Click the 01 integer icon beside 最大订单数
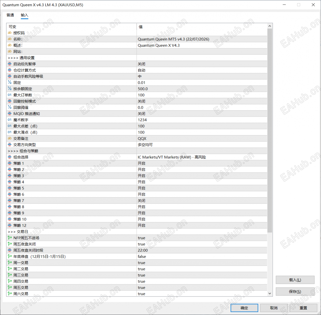The height and width of the screenshot is (315, 321). point(10,95)
